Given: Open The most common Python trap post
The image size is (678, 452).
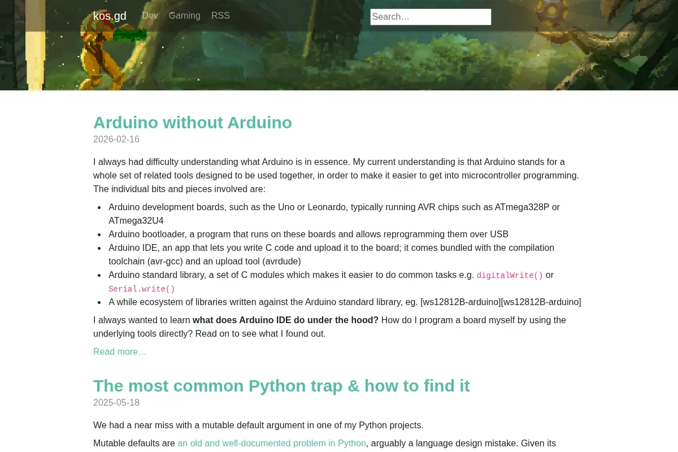Looking at the screenshot, I should (281, 386).
